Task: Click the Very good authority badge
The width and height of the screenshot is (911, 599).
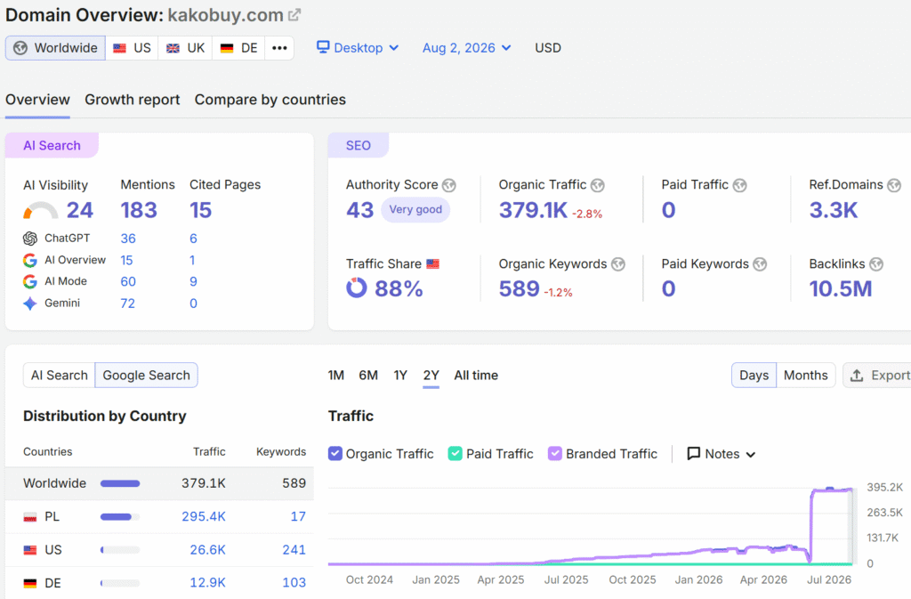Action: 415,210
